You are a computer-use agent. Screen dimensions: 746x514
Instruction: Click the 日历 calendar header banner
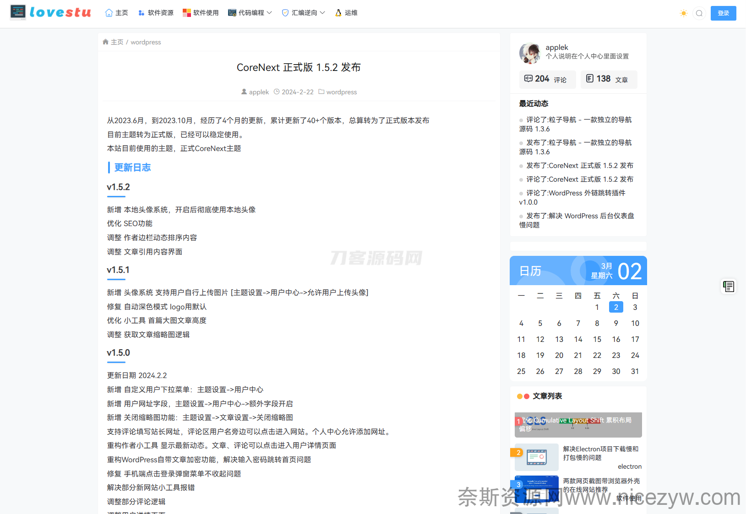(x=578, y=271)
